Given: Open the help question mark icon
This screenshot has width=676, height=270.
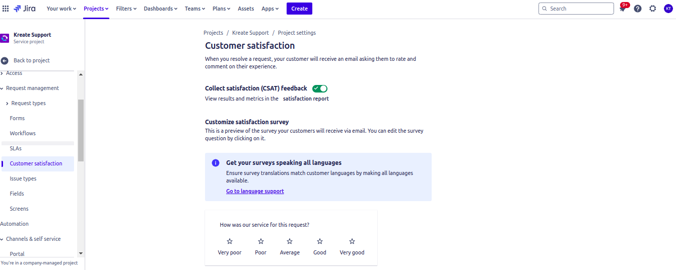Looking at the screenshot, I should coord(638,9).
